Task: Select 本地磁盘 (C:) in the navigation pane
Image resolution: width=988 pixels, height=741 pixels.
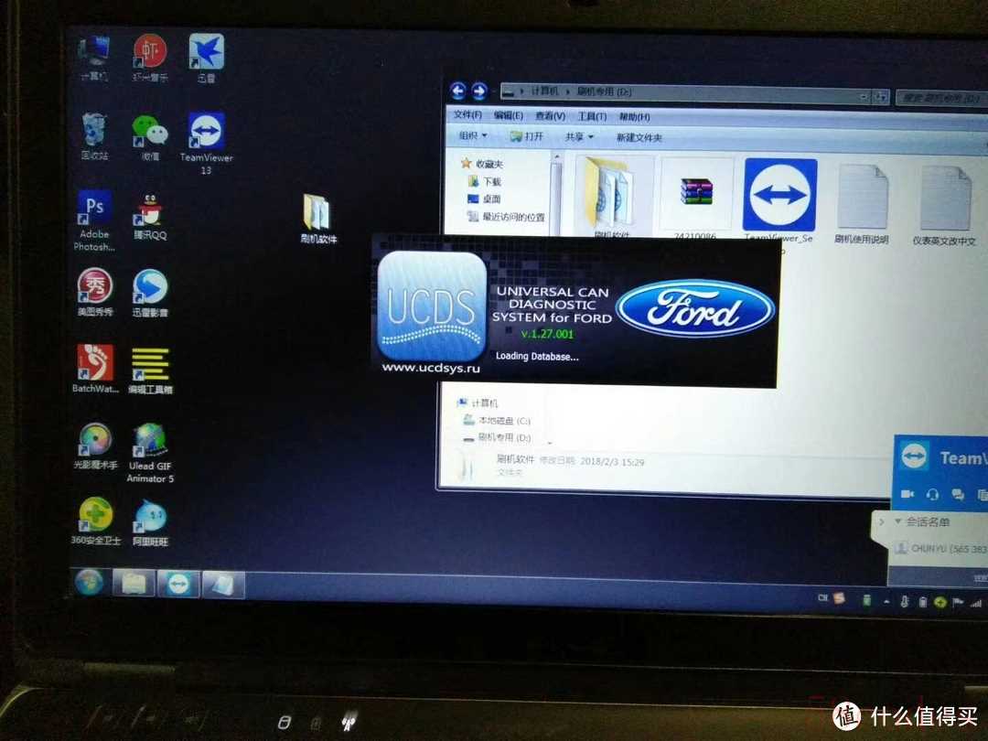Action: click(x=497, y=420)
